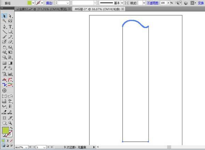Screen dimensions: 205x150
Task: Open the artboard number dropdown
Action: [x=44, y=147]
